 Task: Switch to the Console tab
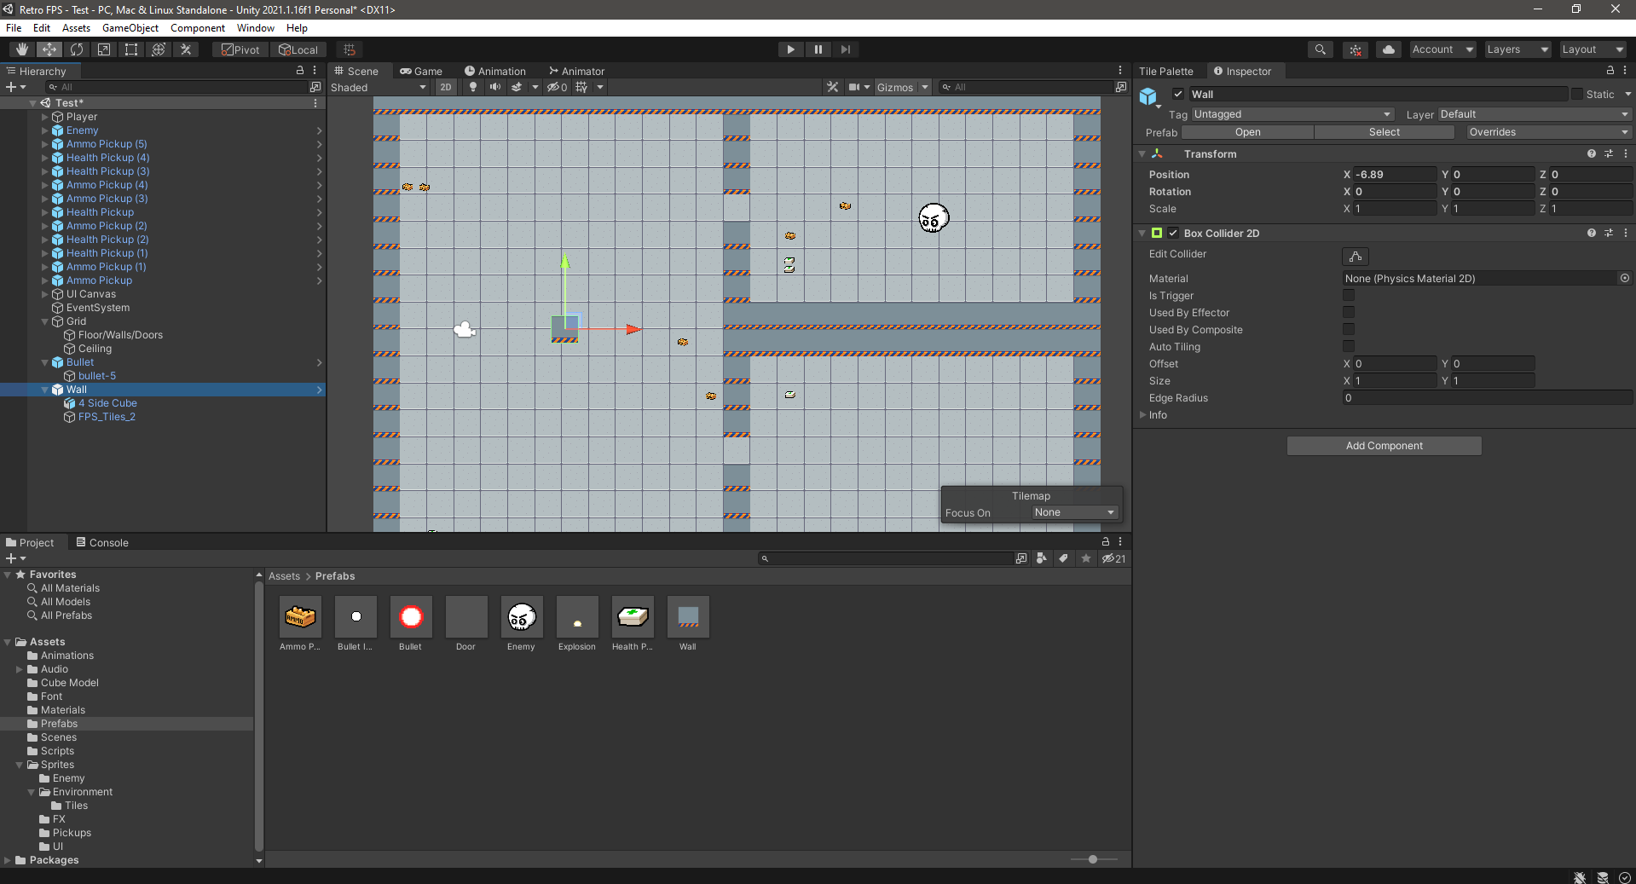point(102,542)
